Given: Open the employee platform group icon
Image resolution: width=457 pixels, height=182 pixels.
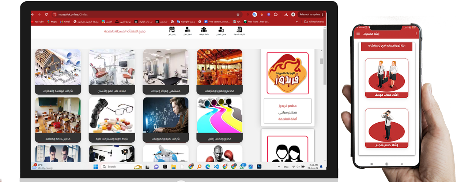Looking at the screenshot, I should pyautogui.click(x=204, y=30).
